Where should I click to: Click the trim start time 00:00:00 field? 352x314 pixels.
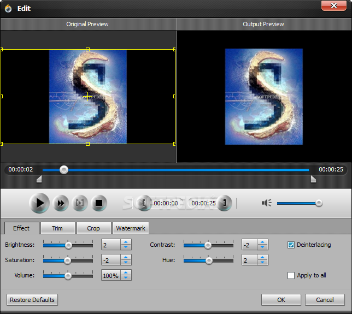166,203
